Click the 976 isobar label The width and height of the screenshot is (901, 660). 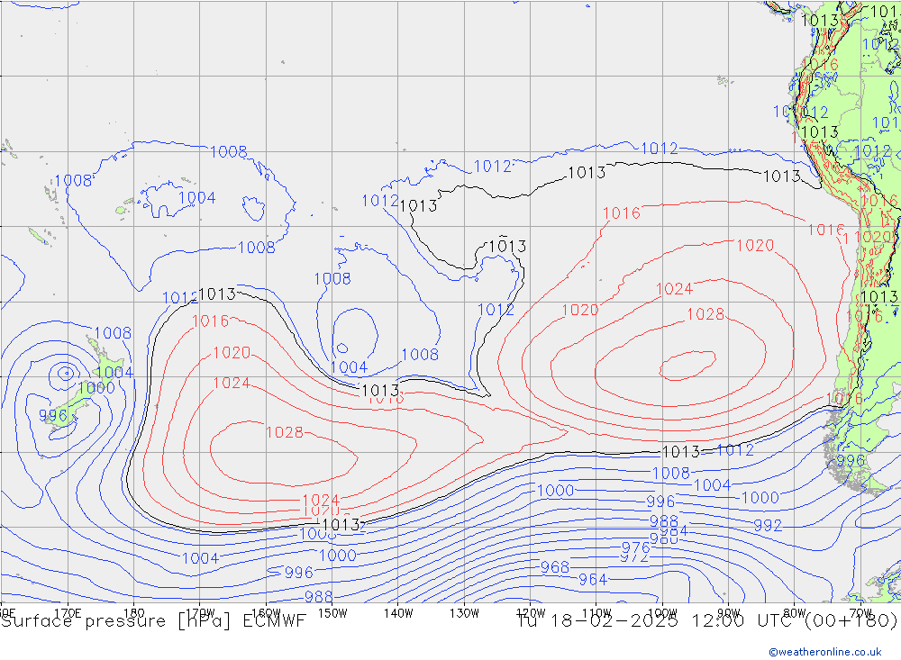click(x=635, y=547)
